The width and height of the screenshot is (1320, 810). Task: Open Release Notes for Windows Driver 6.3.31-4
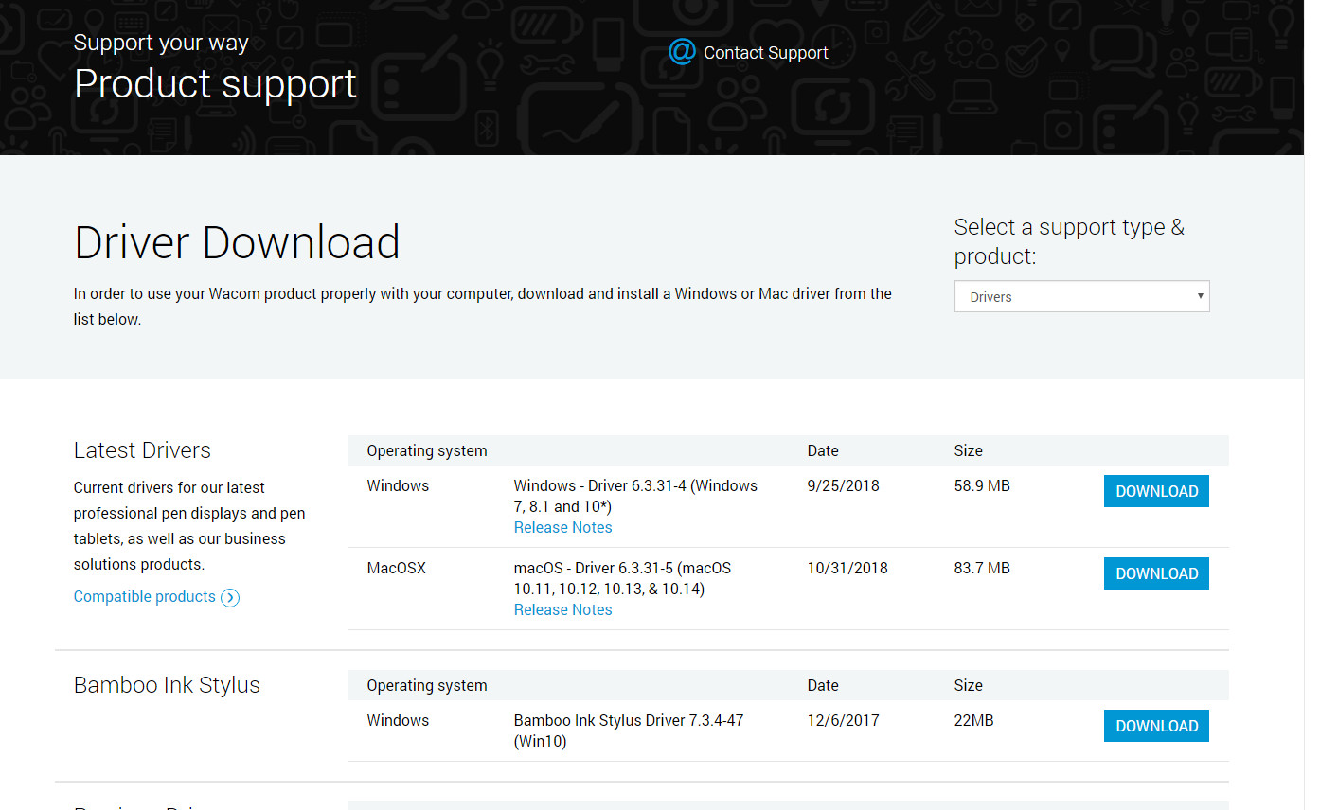[562, 527]
